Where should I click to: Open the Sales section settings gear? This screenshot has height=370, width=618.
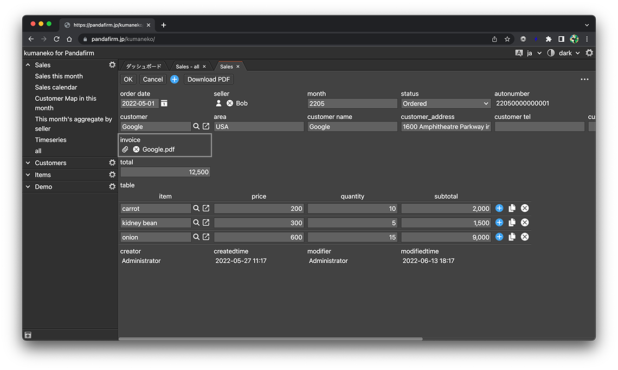112,65
